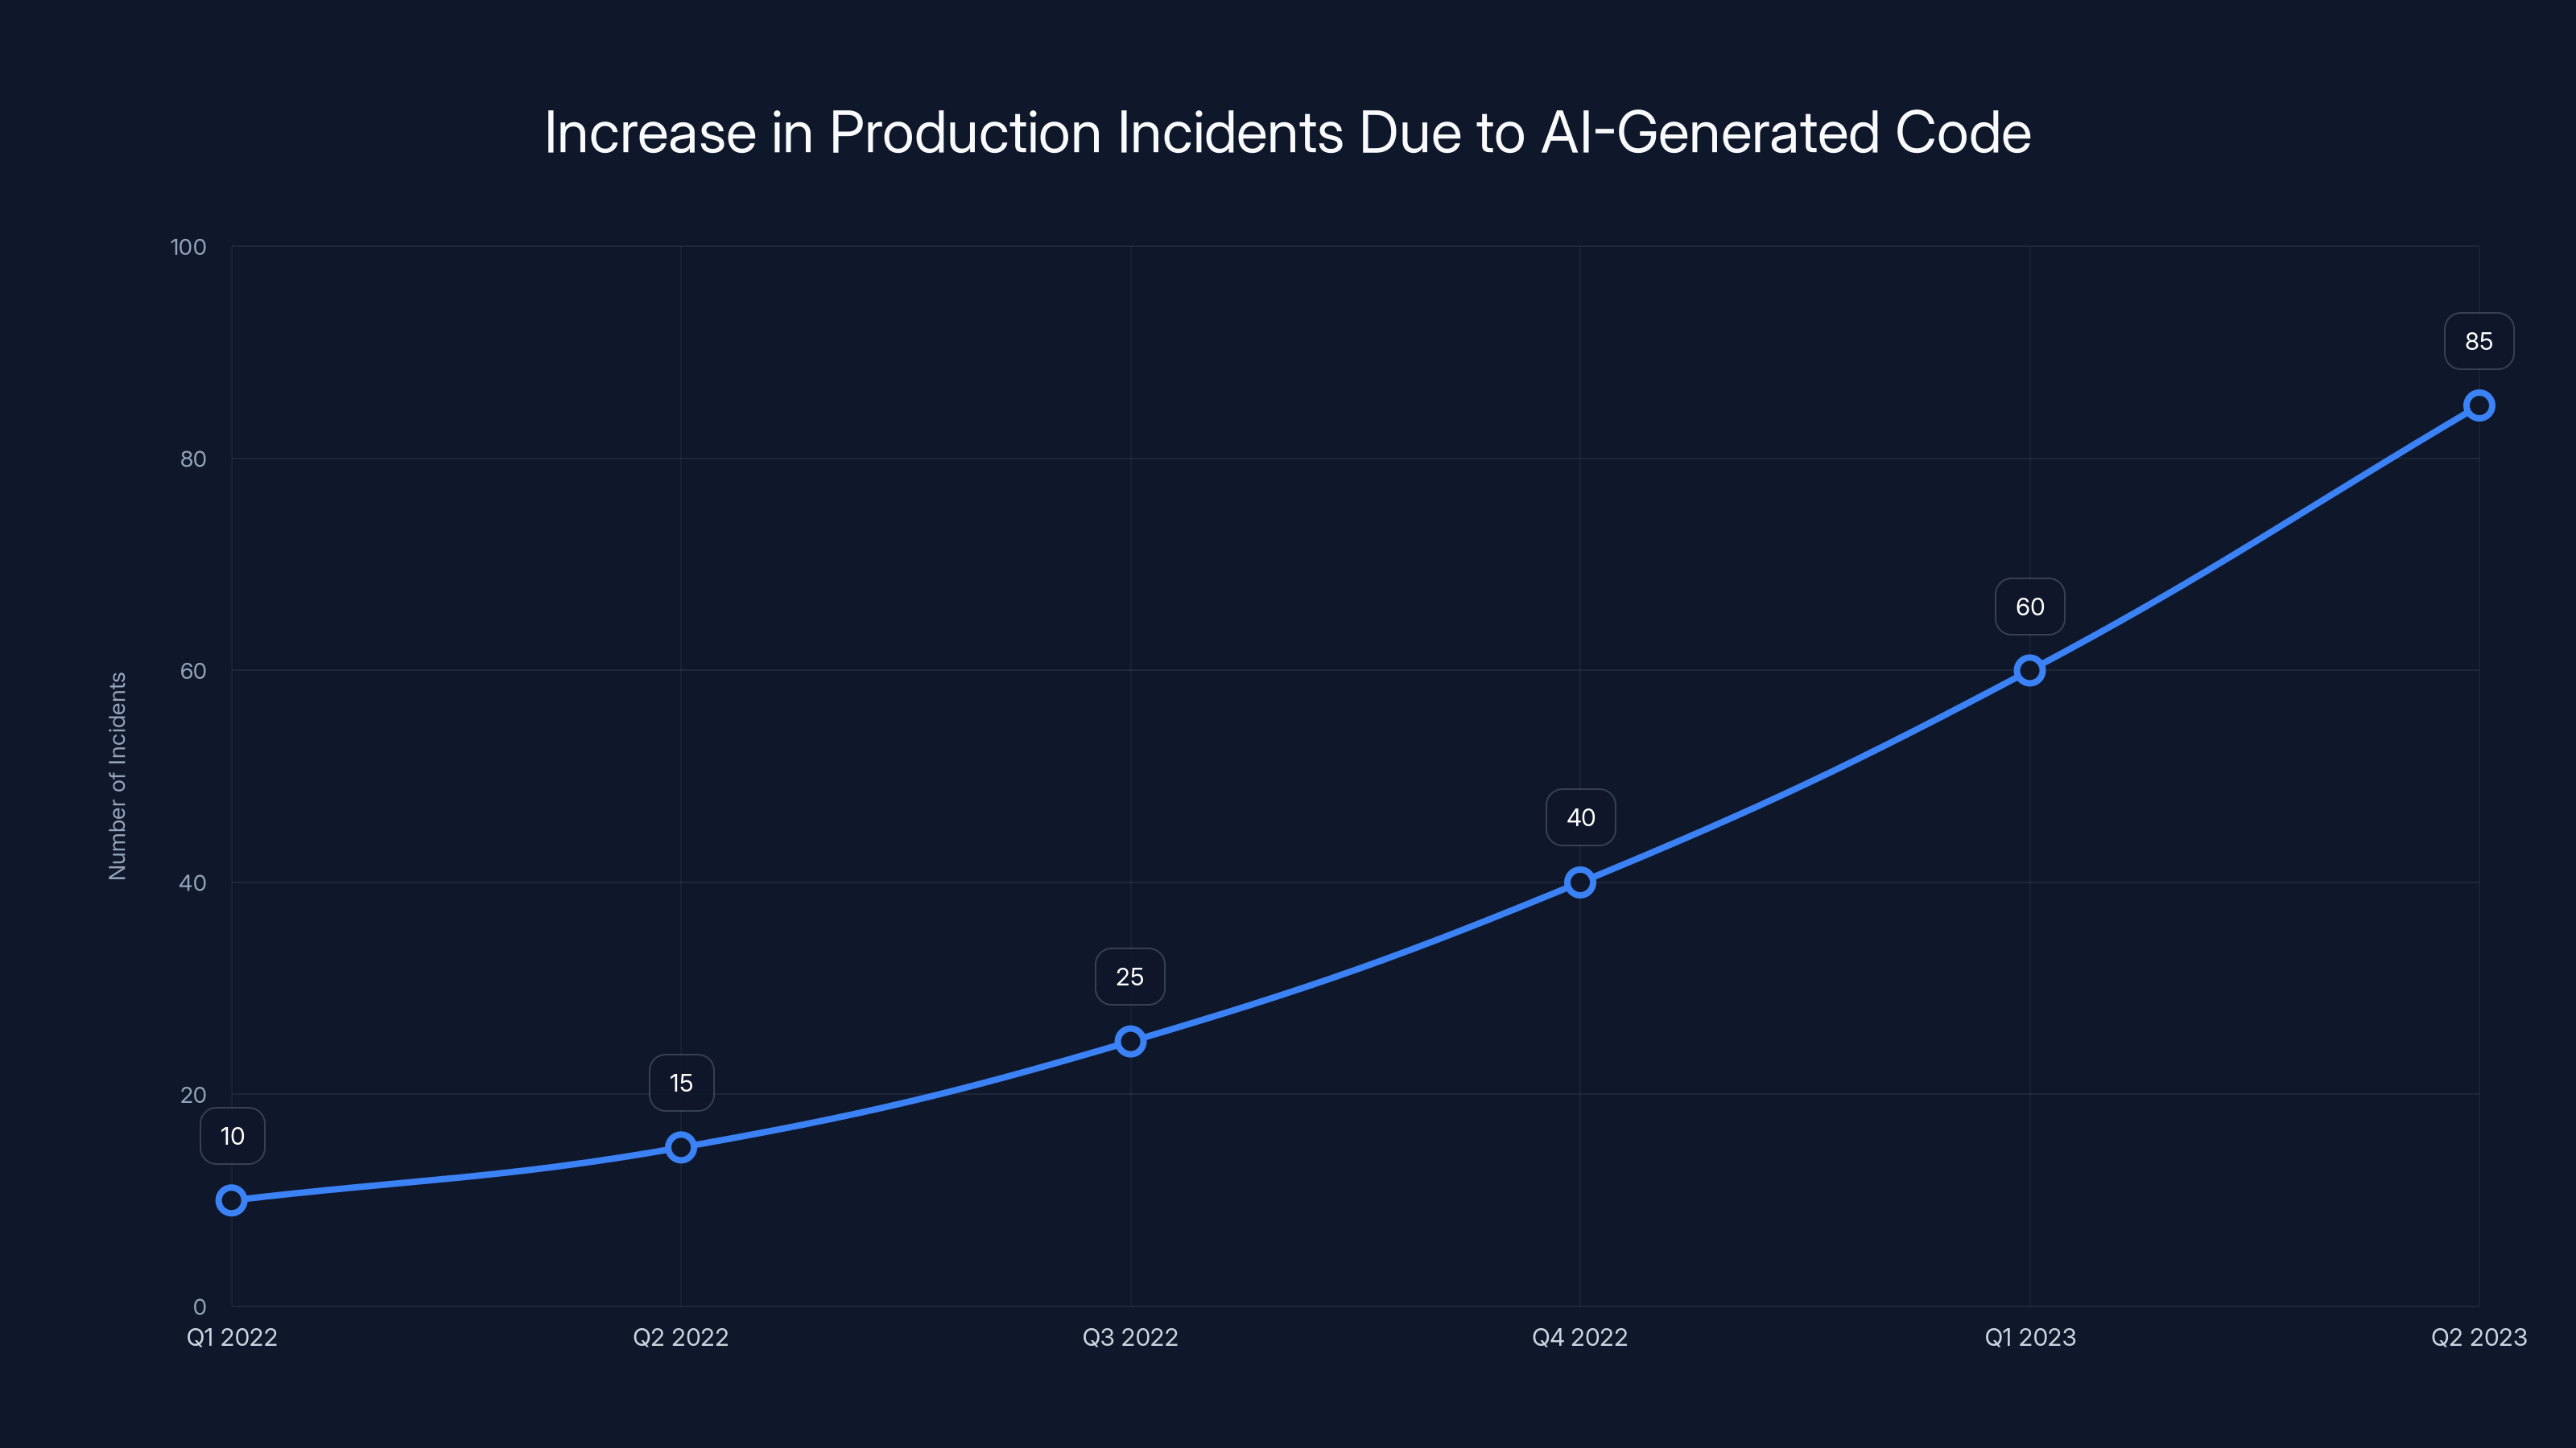Click the "Q2 2022" x-axis label
2576x1448 pixels.
(681, 1337)
